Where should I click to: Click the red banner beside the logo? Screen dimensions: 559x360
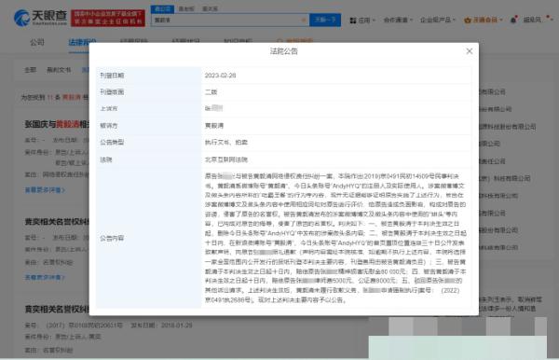(x=108, y=19)
